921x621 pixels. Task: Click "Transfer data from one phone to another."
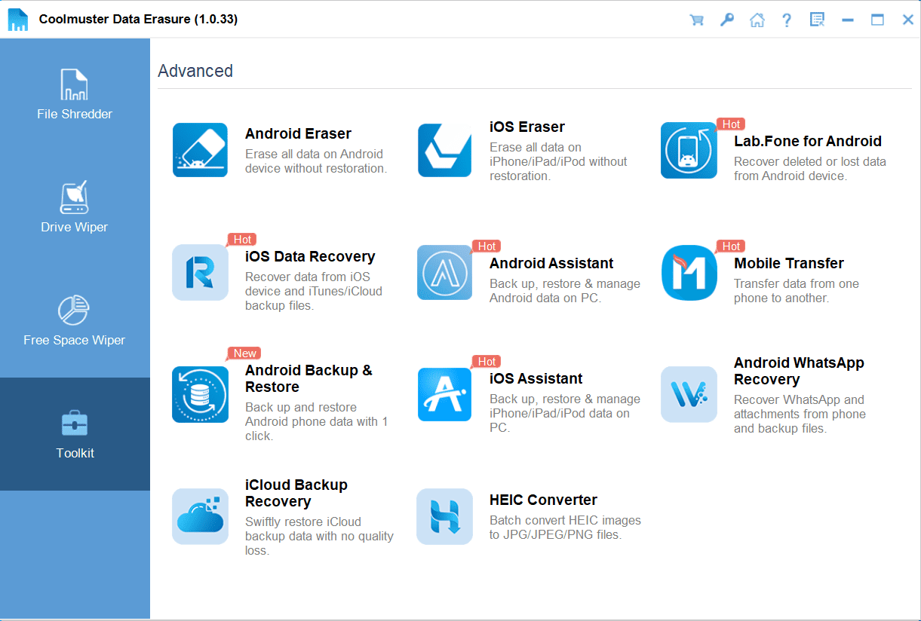pos(797,291)
